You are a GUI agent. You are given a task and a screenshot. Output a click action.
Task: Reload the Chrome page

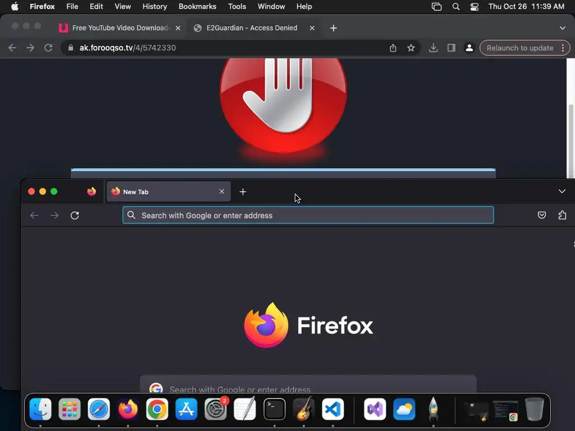(x=48, y=48)
